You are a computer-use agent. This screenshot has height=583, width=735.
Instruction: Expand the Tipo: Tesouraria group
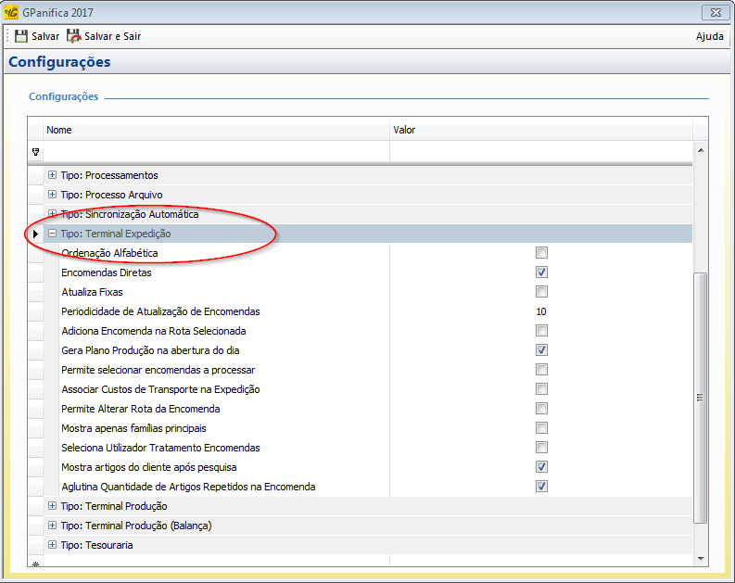coord(53,545)
